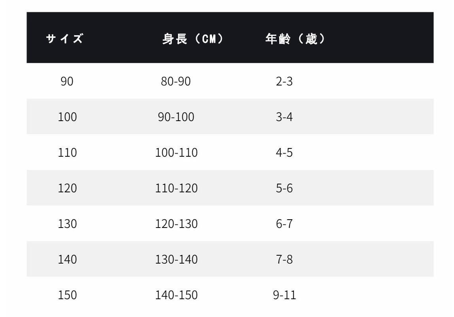Click the 身長（CM） column header

click(x=193, y=39)
